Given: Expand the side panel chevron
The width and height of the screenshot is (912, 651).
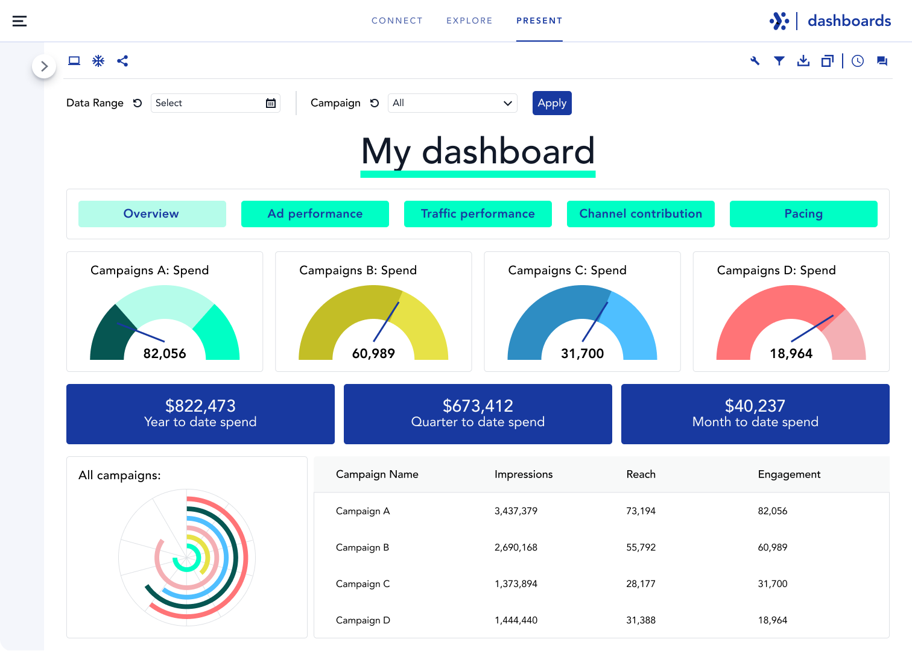Looking at the screenshot, I should (44, 66).
